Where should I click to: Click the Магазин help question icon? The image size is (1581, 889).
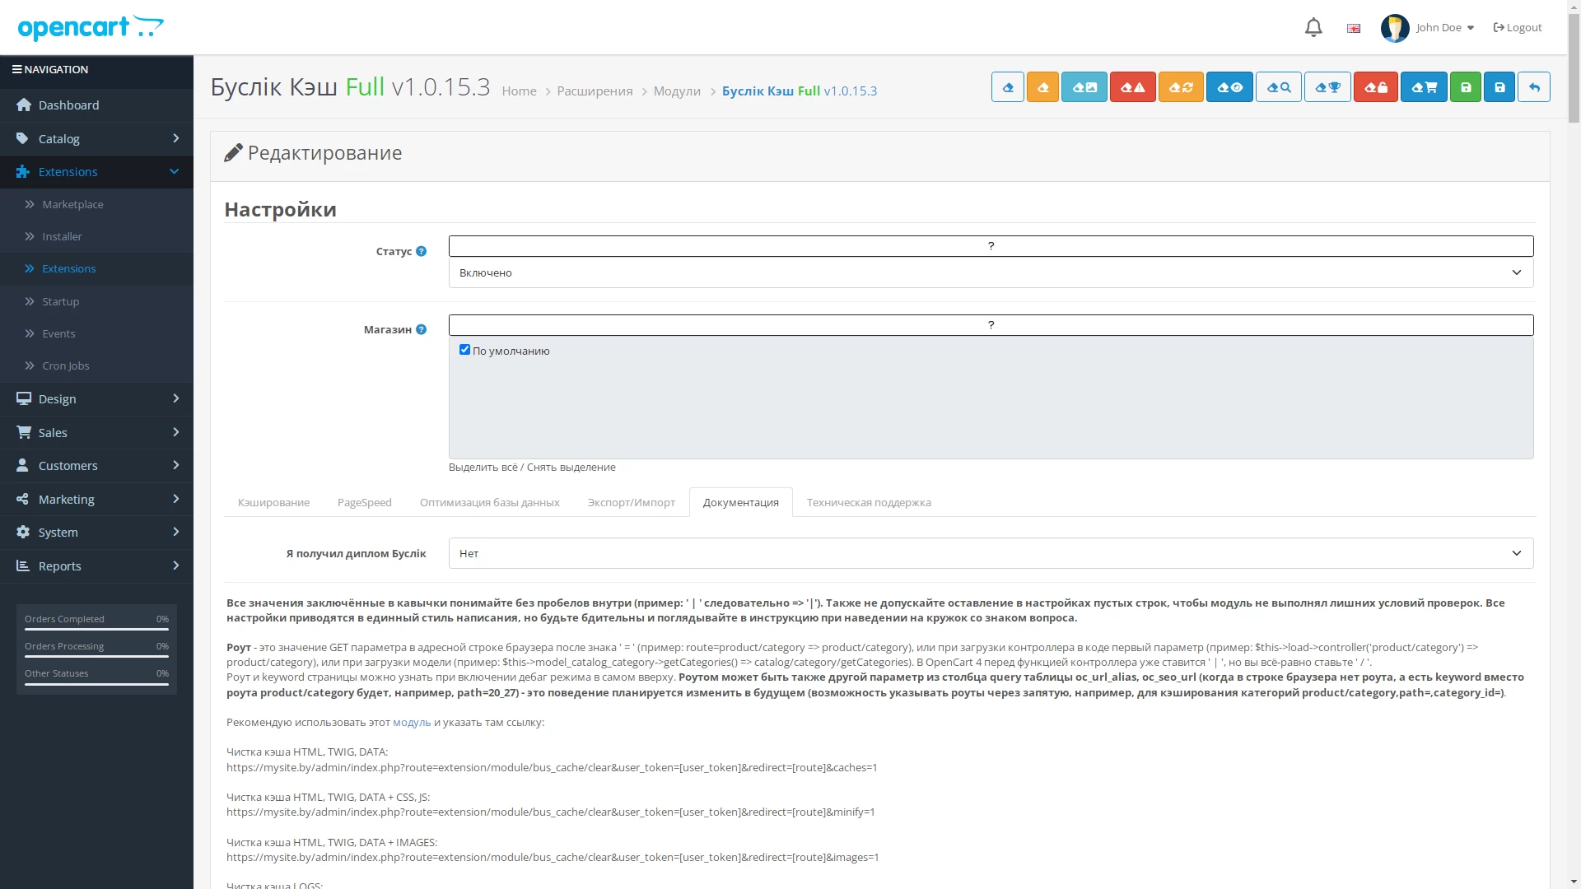tap(422, 329)
